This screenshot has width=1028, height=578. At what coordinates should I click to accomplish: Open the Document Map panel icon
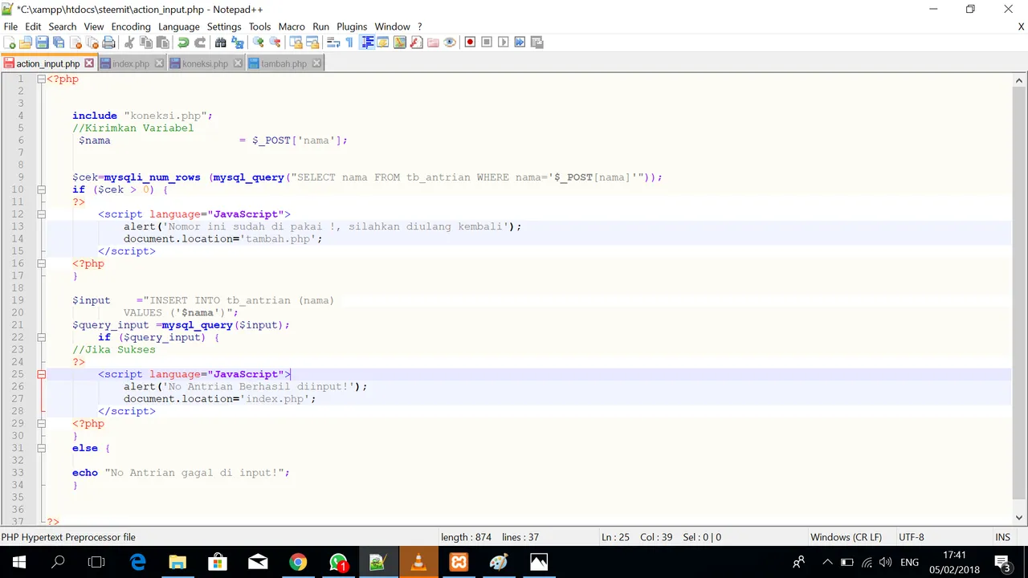pos(399,43)
